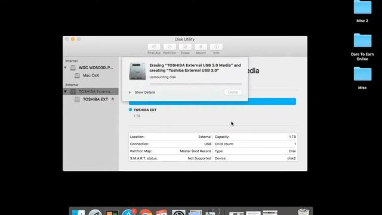Open Finder from the Dock
382x215 pixels.
point(78,213)
